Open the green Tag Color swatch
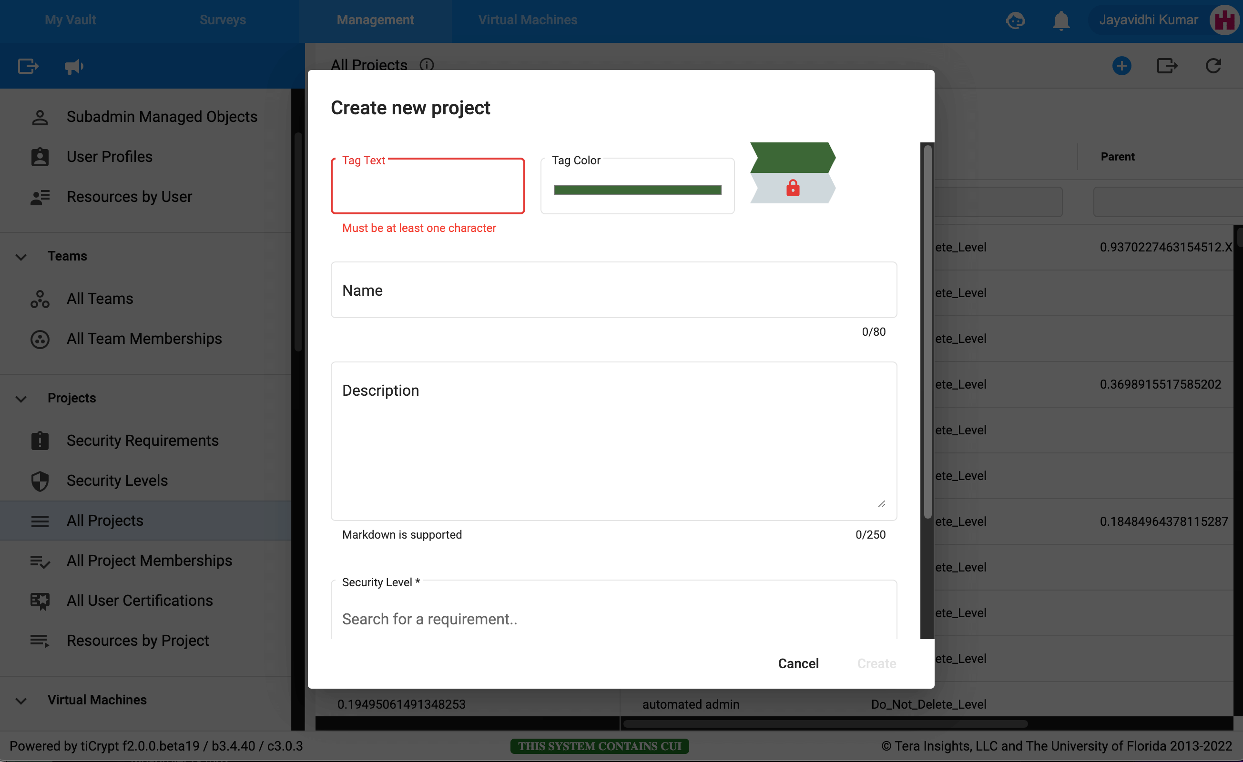The width and height of the screenshot is (1243, 762). pyautogui.click(x=637, y=190)
